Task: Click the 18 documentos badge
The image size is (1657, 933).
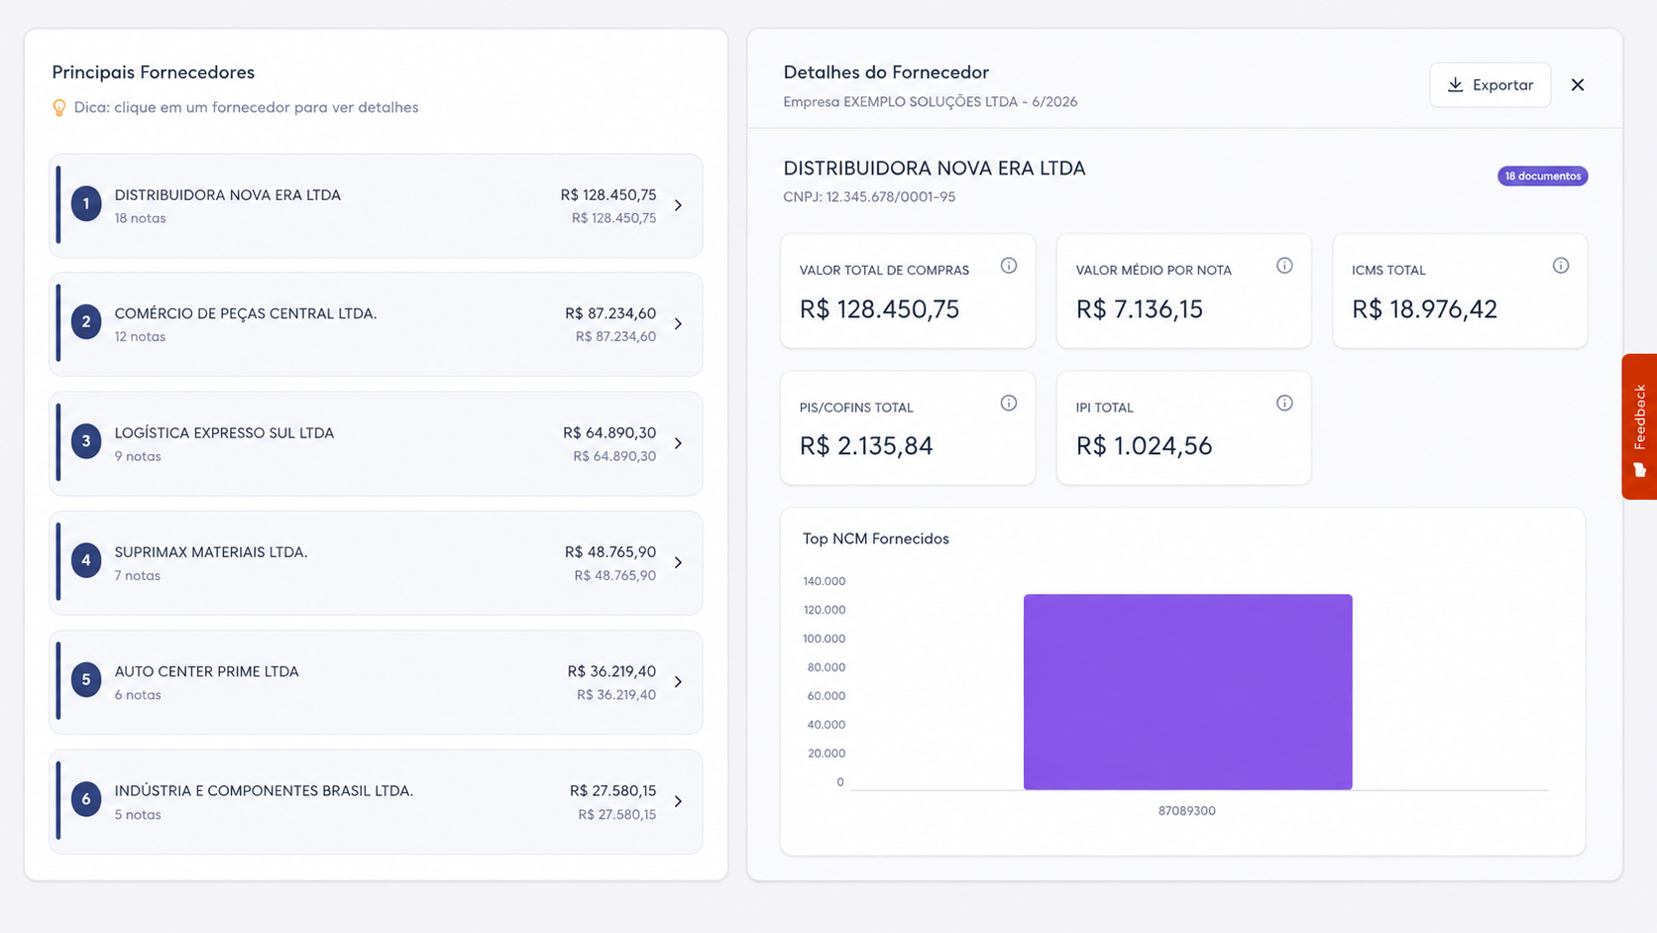Action: tap(1542, 176)
